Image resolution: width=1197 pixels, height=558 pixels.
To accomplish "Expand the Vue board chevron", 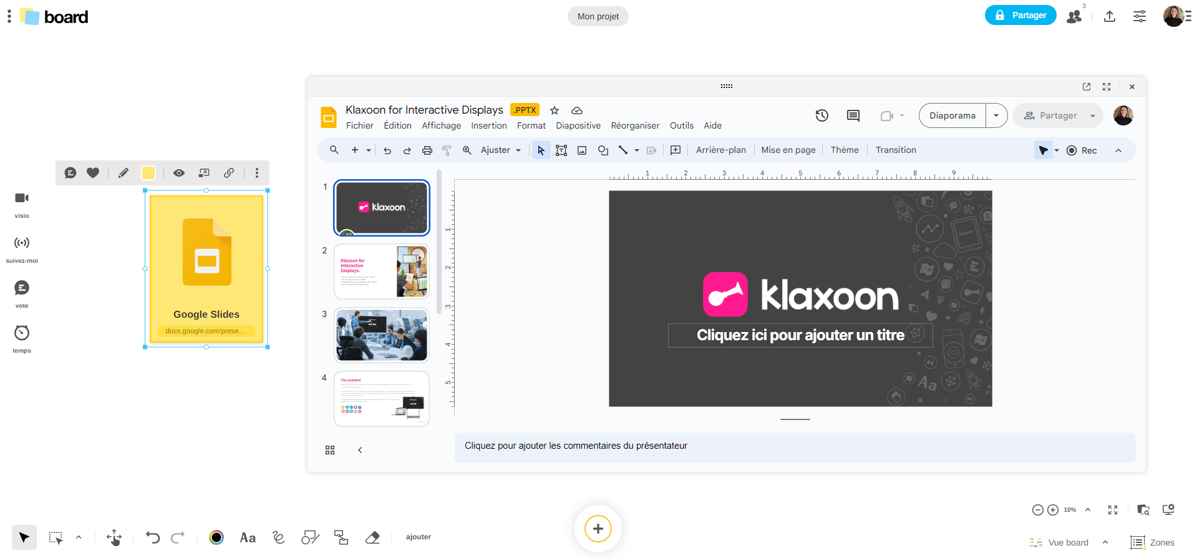I will pos(1105,542).
